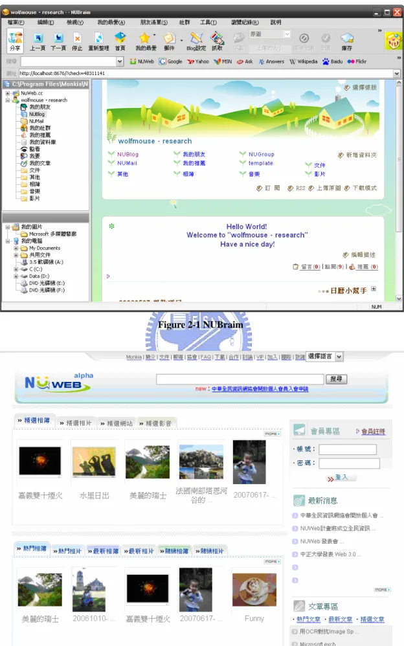Expand the C (C:) drive node
The height and width of the screenshot is (646, 404).
[16, 269]
